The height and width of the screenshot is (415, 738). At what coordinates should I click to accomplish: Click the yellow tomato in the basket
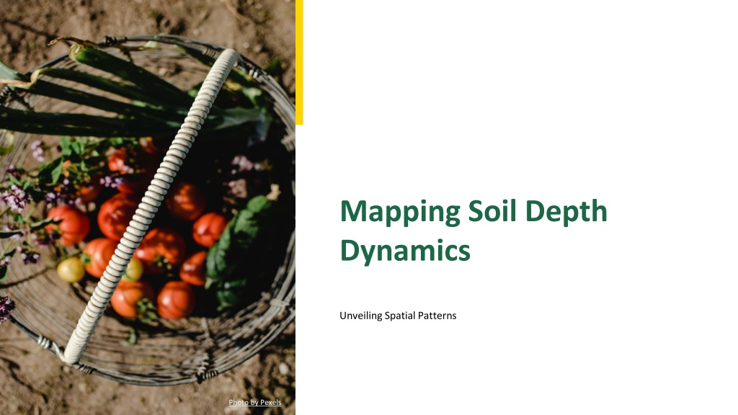[x=71, y=269]
